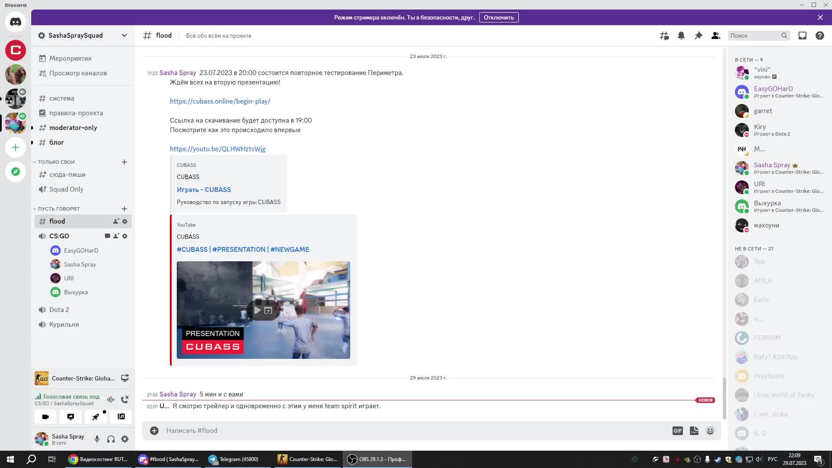
Task: Play the CUBASS presentation video thumbnail
Action: [257, 310]
